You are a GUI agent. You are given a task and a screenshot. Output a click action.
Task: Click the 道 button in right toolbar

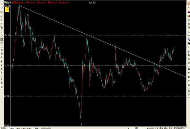tap(189, 24)
